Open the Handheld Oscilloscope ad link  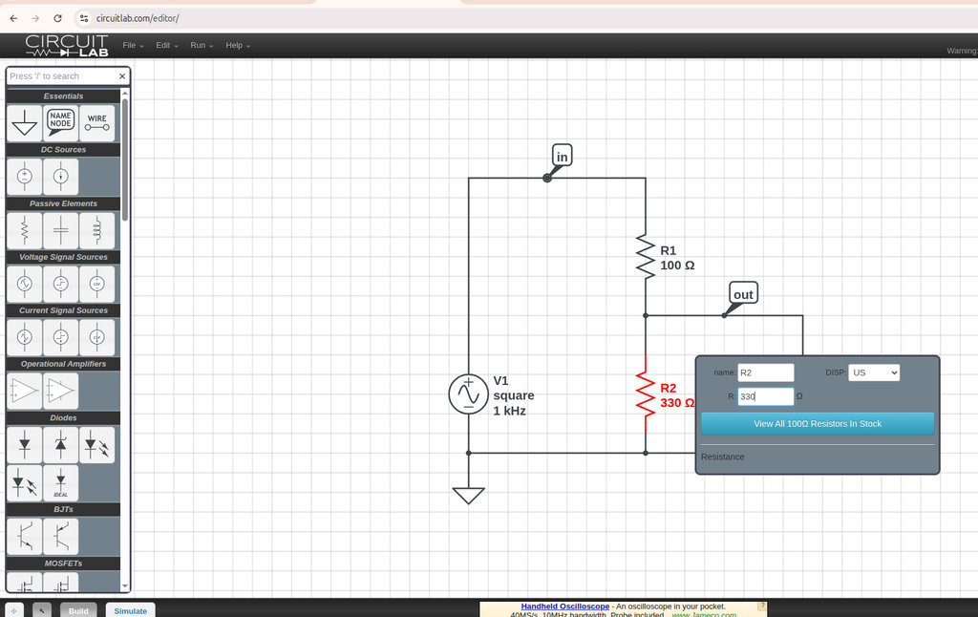point(564,606)
